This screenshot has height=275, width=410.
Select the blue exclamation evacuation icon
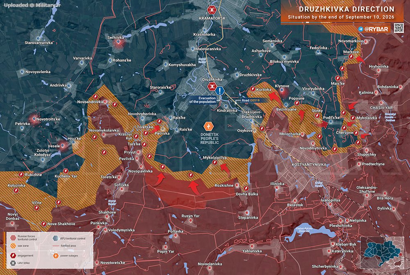tap(220, 91)
